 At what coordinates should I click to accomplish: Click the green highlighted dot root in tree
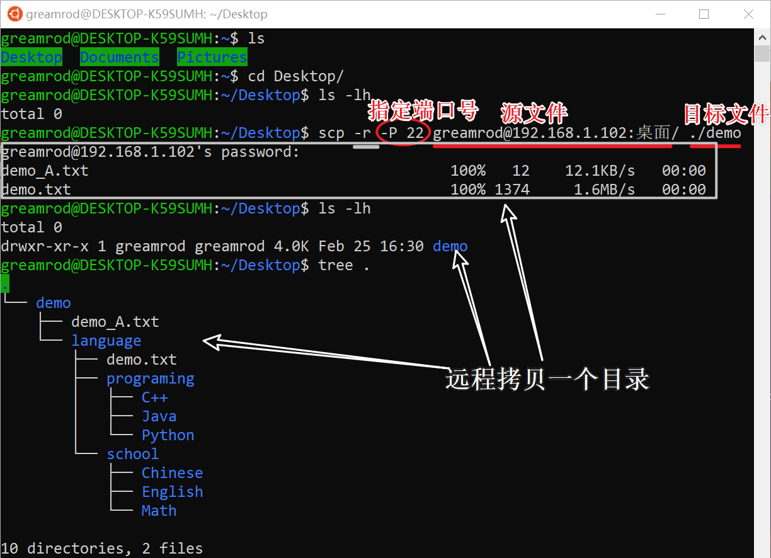[5, 284]
